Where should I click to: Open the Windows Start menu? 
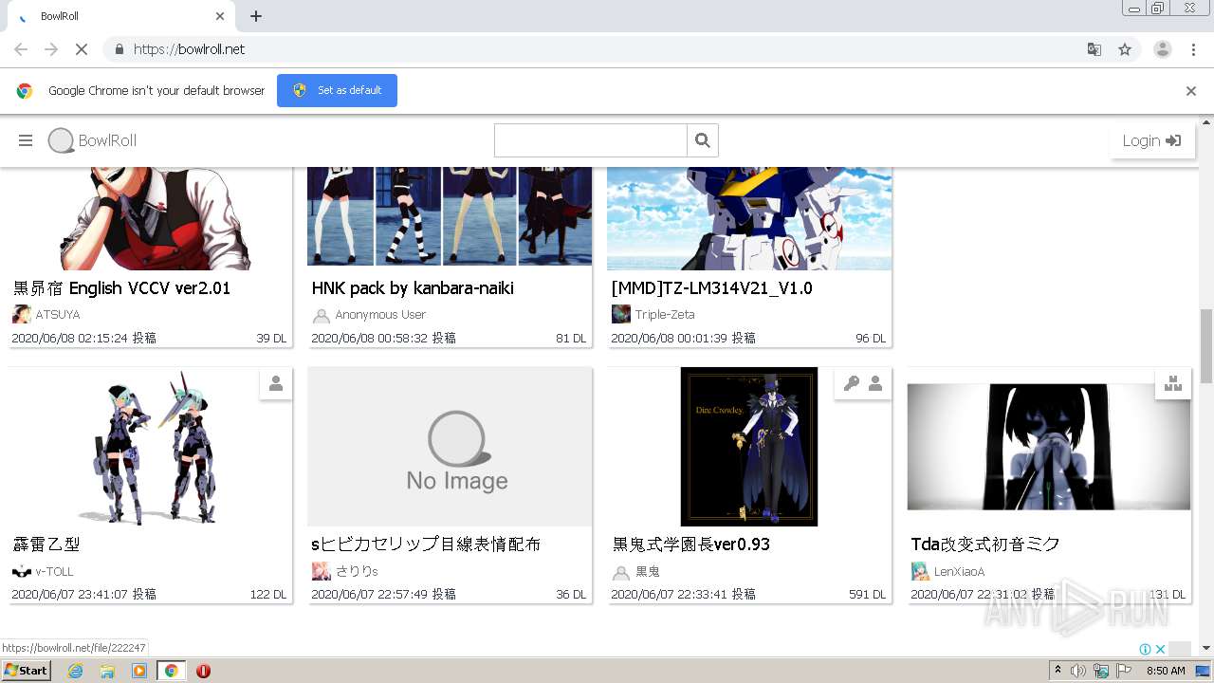tap(27, 671)
